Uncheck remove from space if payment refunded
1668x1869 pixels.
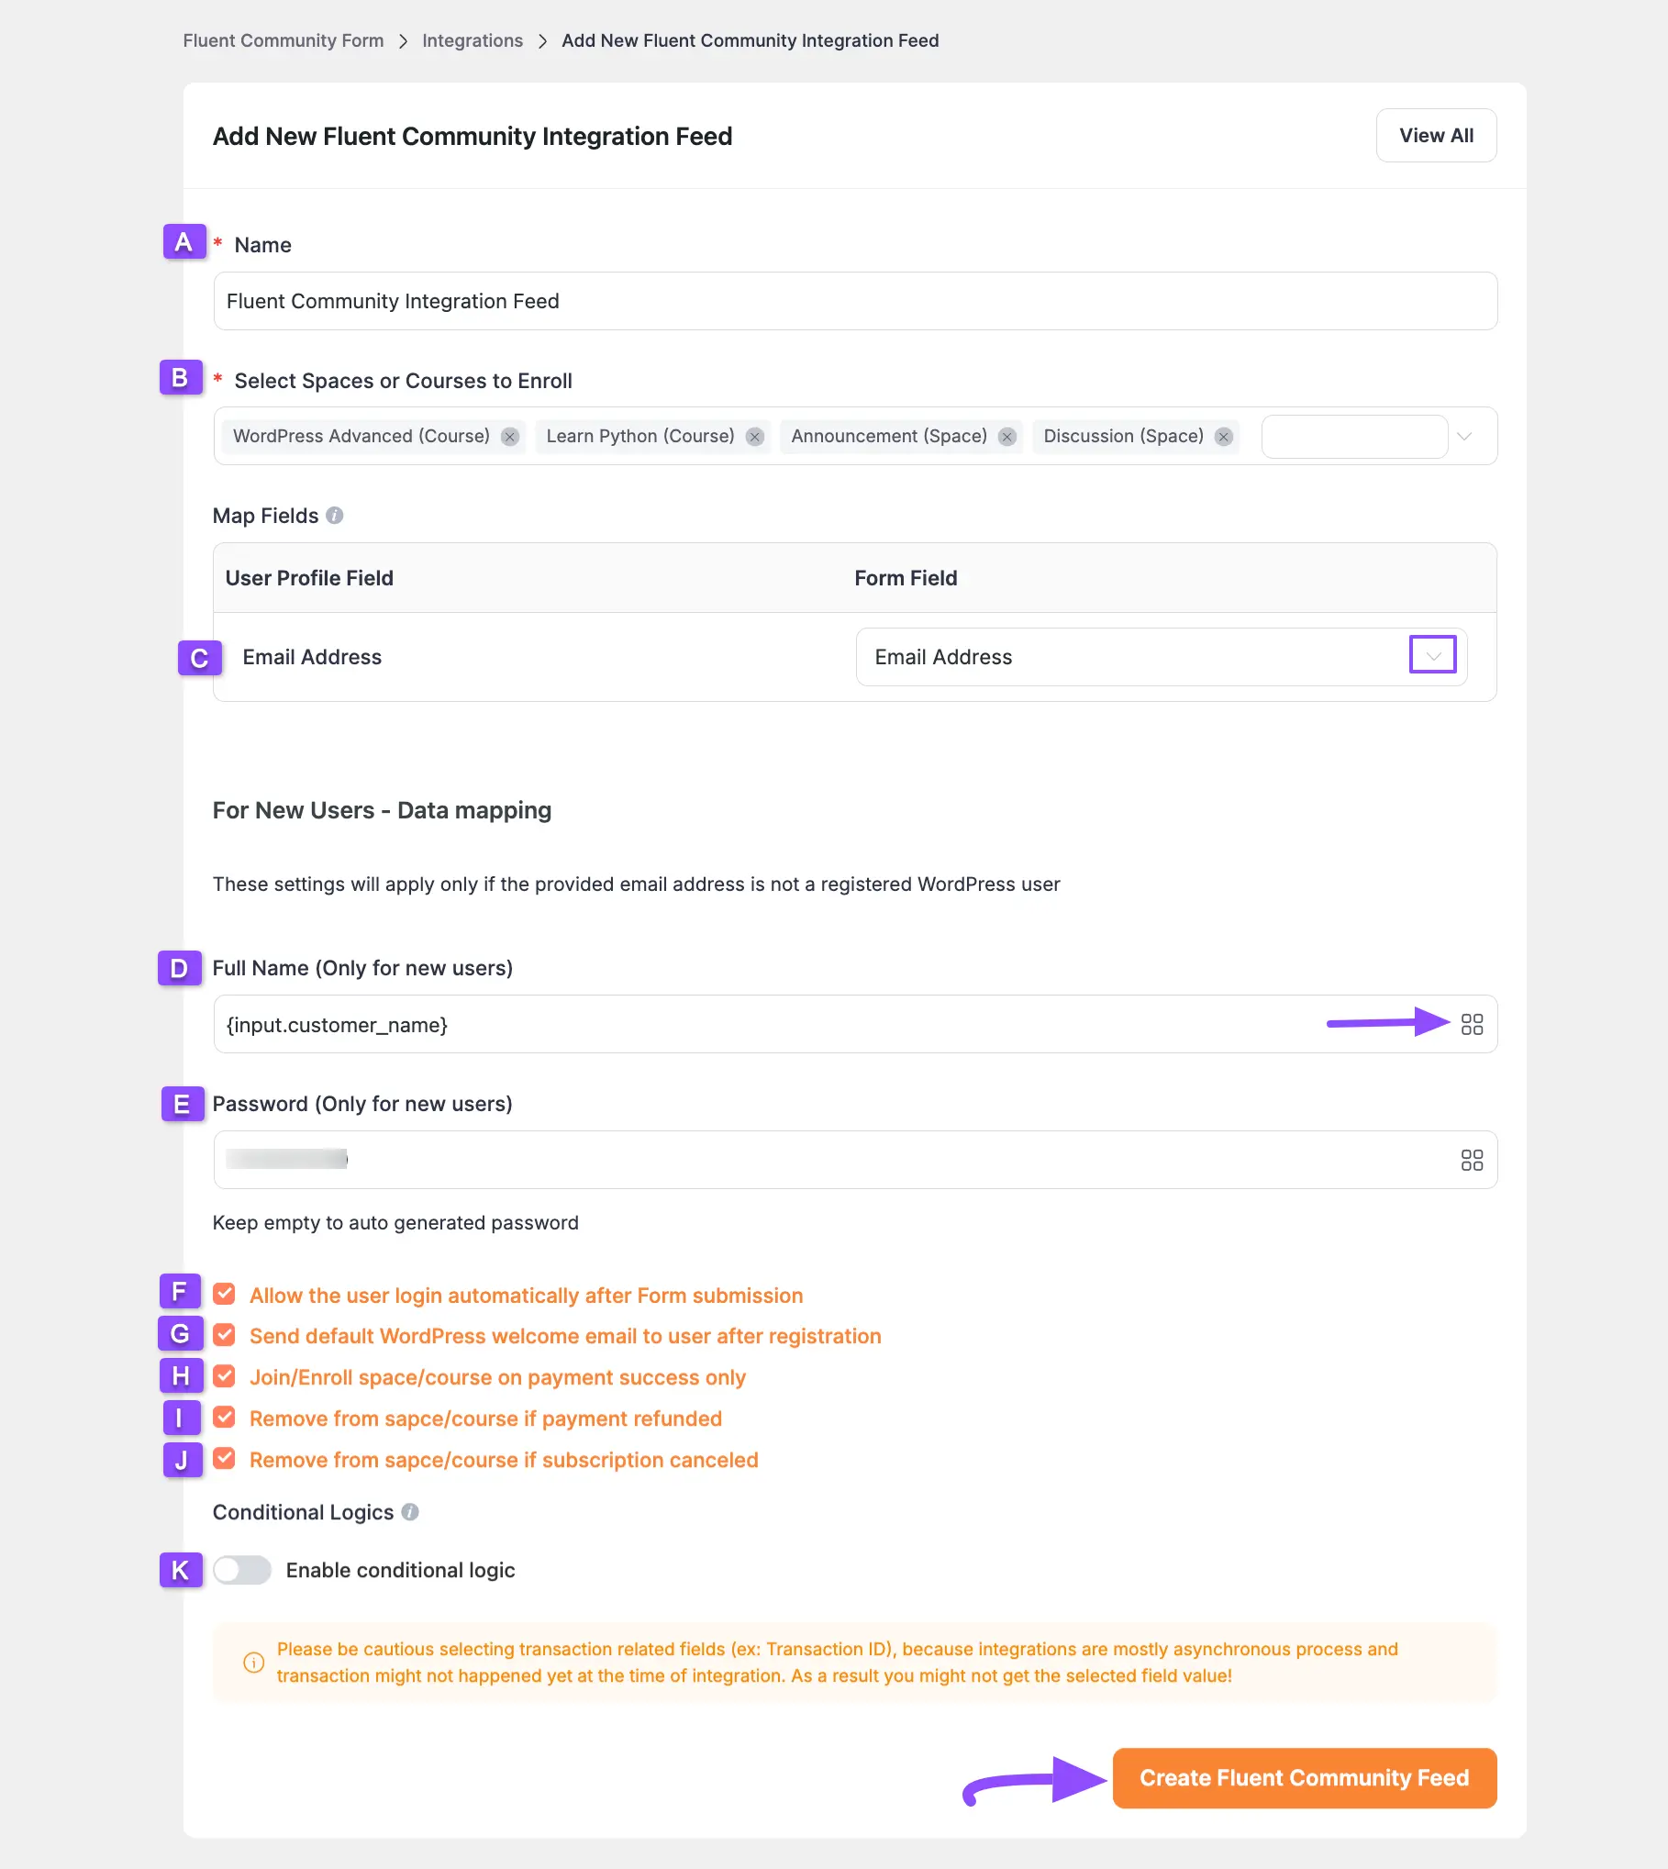224,1418
